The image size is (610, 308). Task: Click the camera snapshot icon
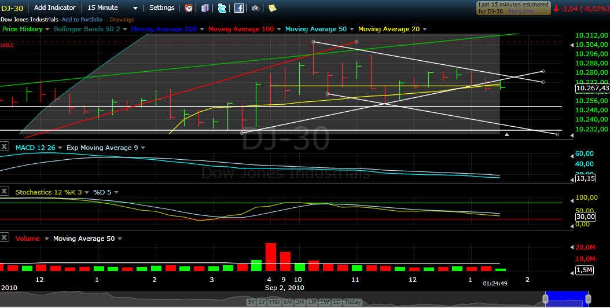[x=256, y=8]
